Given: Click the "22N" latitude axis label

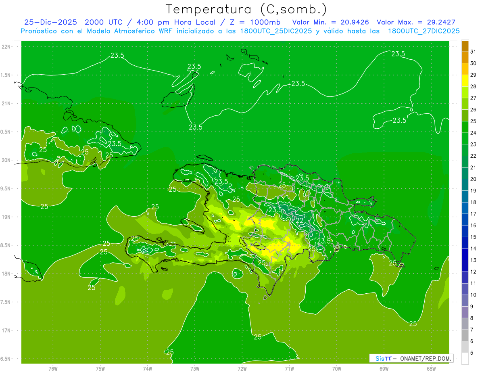Looking at the screenshot, I should (6, 47).
